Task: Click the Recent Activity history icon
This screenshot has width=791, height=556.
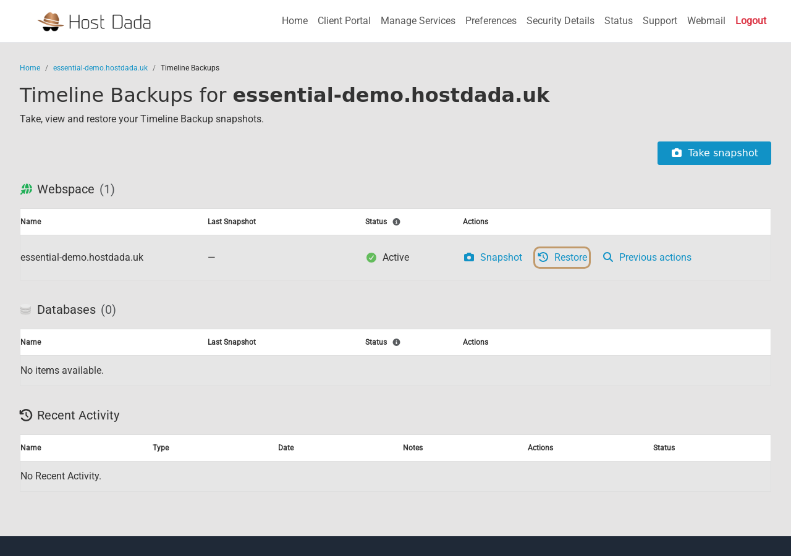Action: point(26,415)
